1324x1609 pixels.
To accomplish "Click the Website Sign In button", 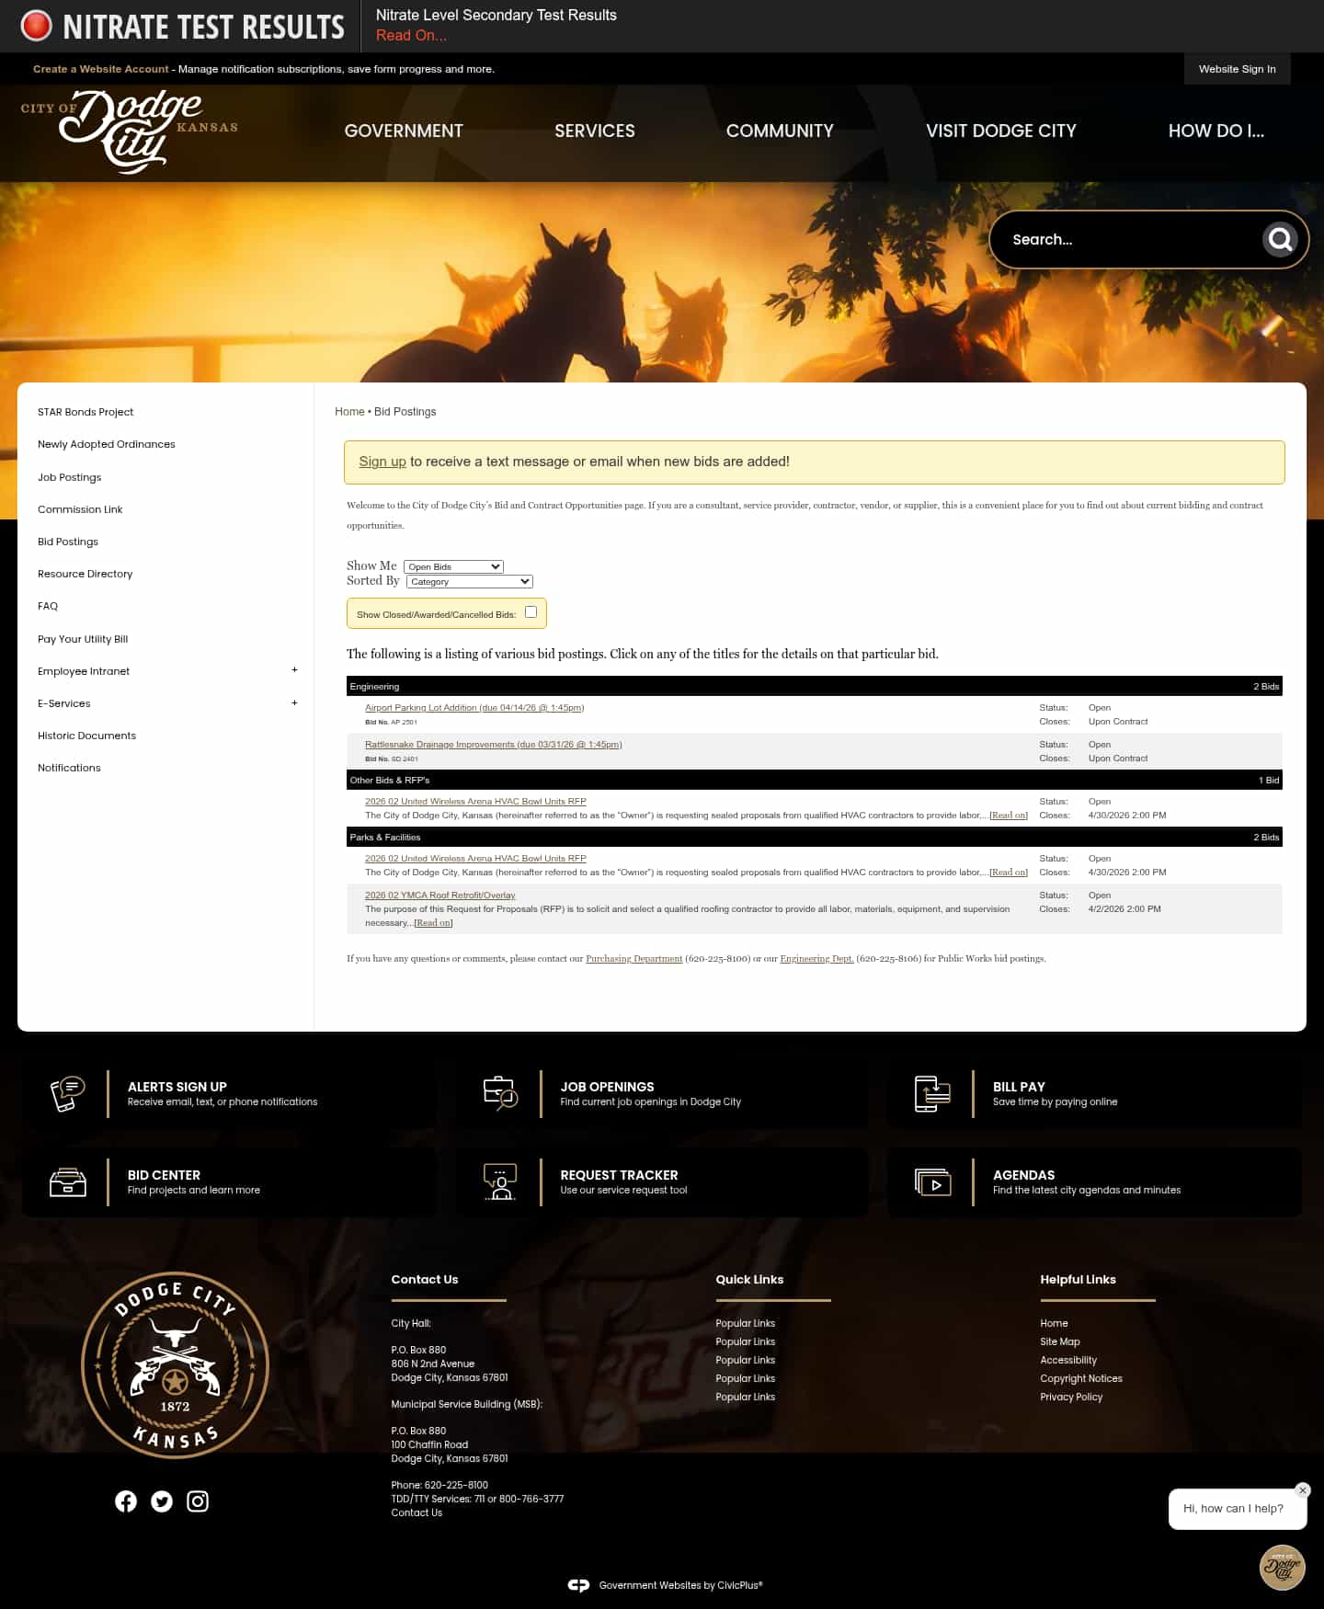I will pyautogui.click(x=1238, y=69).
